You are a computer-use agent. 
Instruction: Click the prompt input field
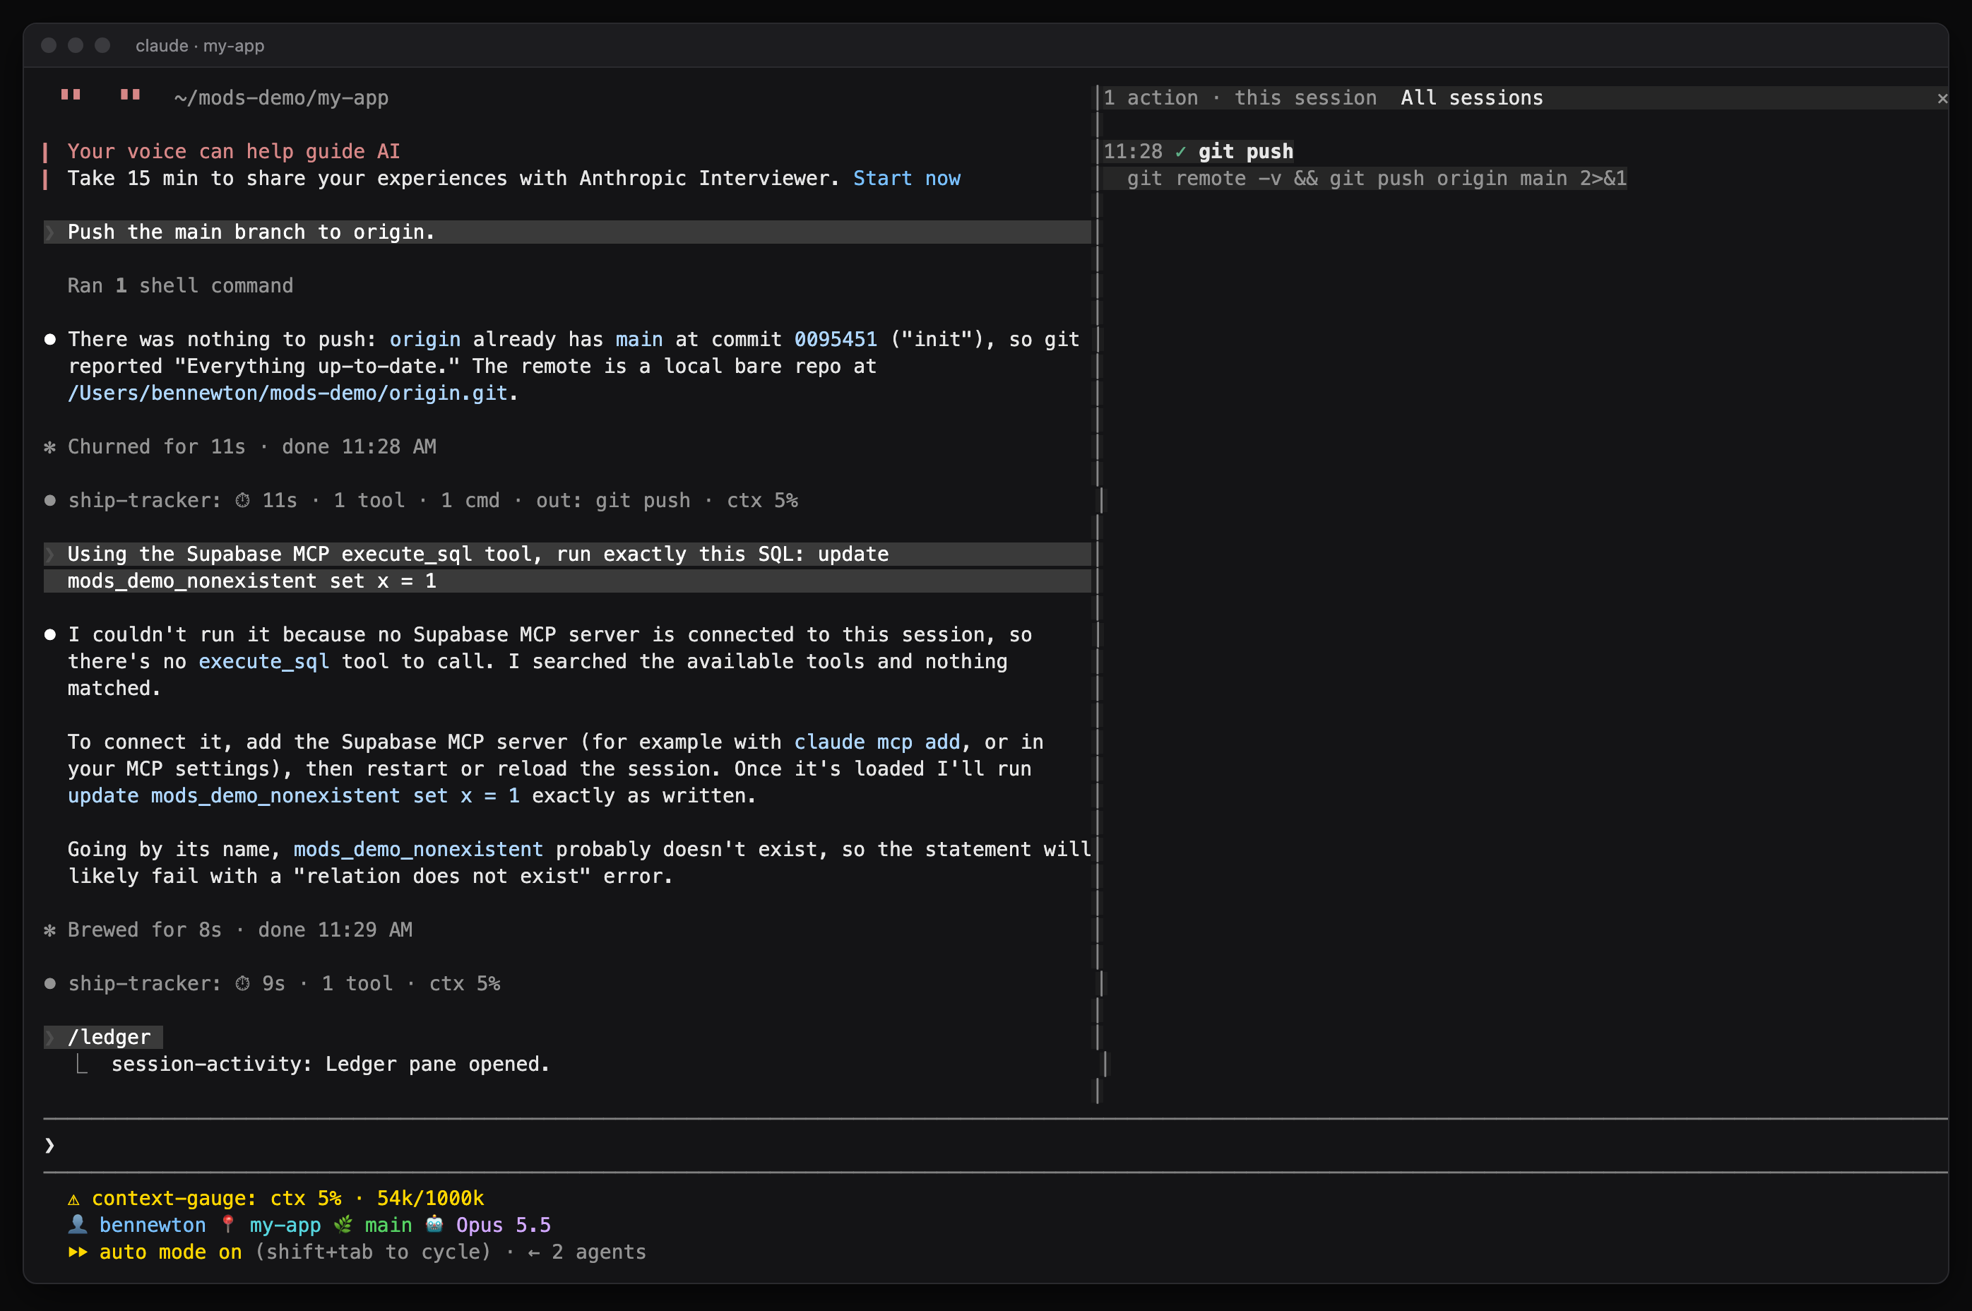pos(994,1144)
